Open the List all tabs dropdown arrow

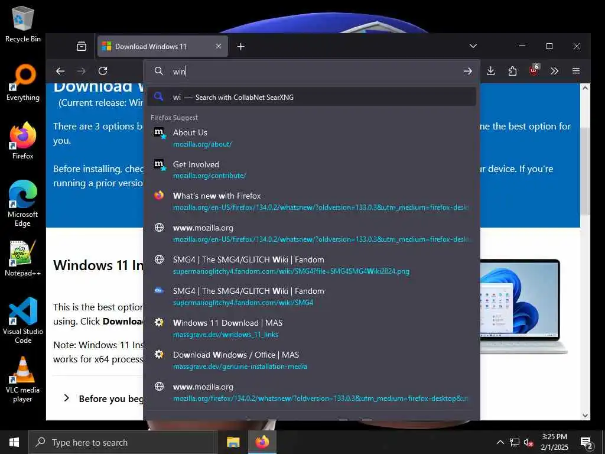point(473,46)
